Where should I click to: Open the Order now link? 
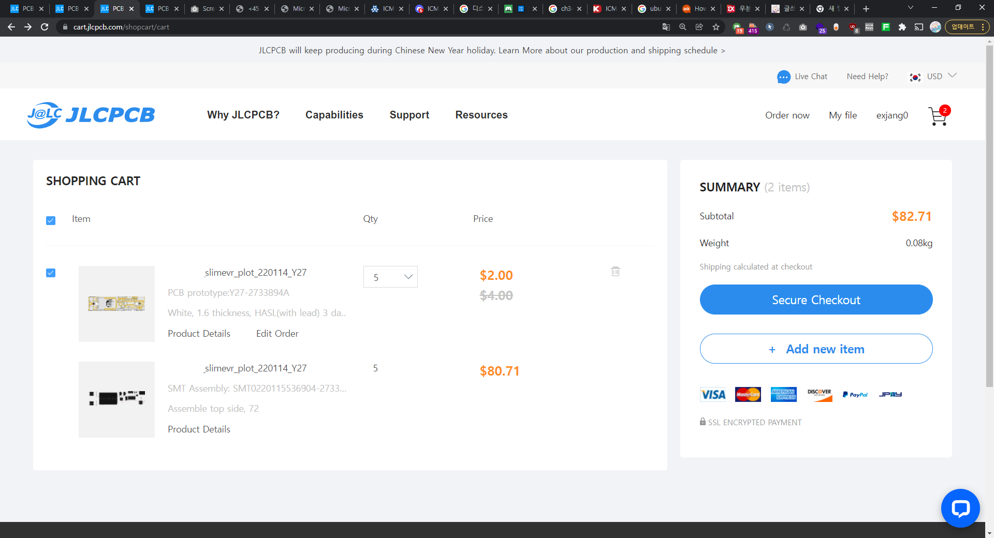(787, 115)
